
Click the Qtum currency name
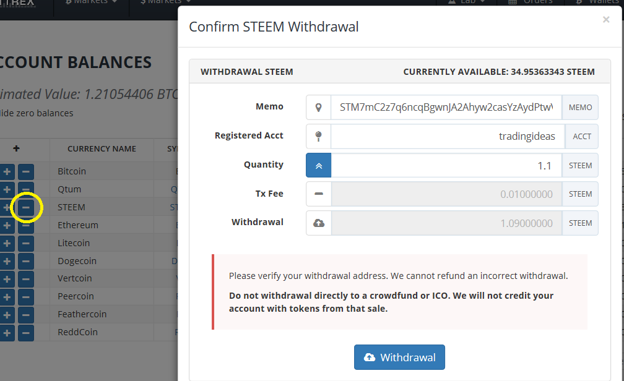69,189
